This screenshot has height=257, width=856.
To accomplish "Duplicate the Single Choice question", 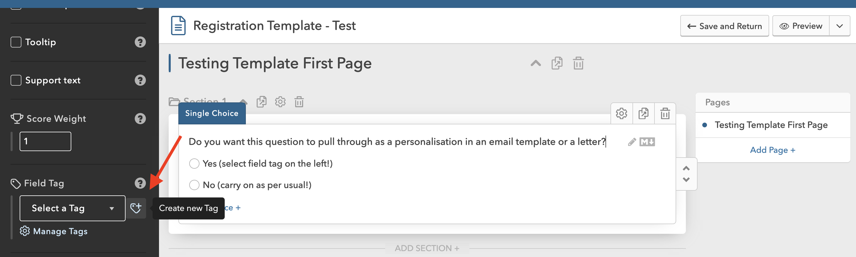I will pos(643,114).
